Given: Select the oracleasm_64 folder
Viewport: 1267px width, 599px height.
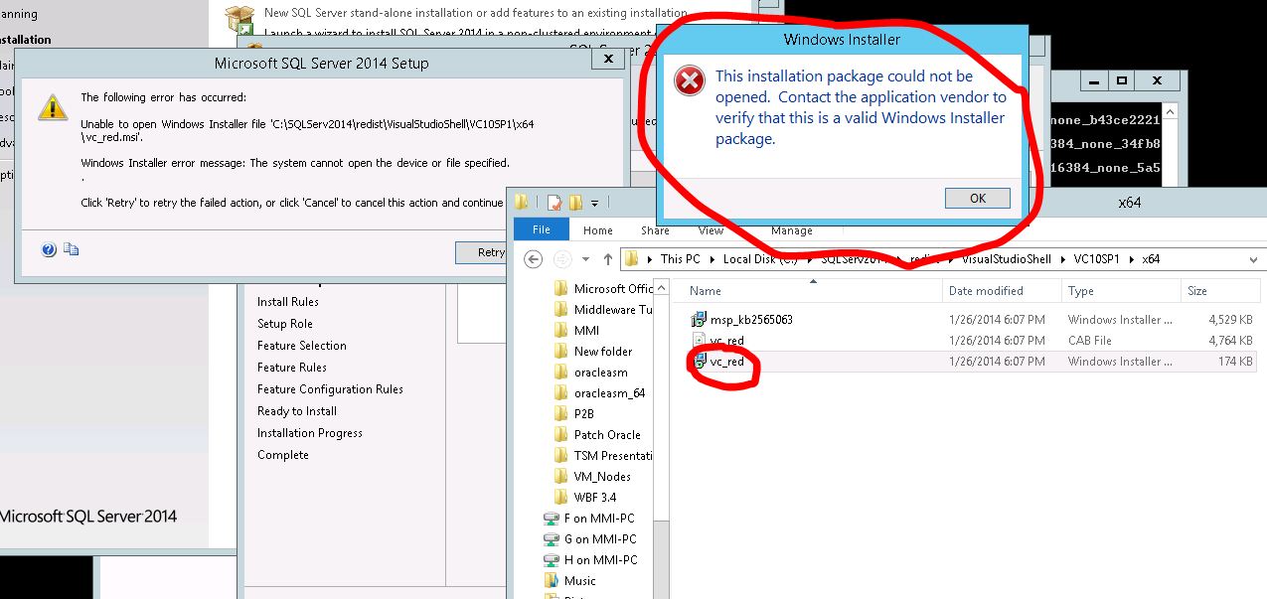Looking at the screenshot, I should 600,392.
